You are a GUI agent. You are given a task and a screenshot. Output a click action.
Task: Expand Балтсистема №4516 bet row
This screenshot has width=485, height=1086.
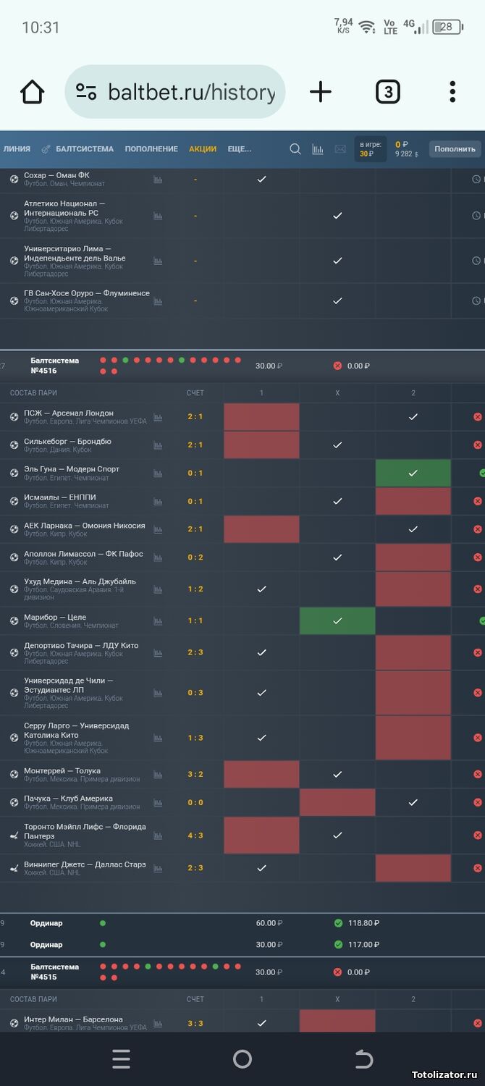click(242, 366)
